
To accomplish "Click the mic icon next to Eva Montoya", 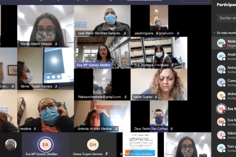I will point(172,65).
